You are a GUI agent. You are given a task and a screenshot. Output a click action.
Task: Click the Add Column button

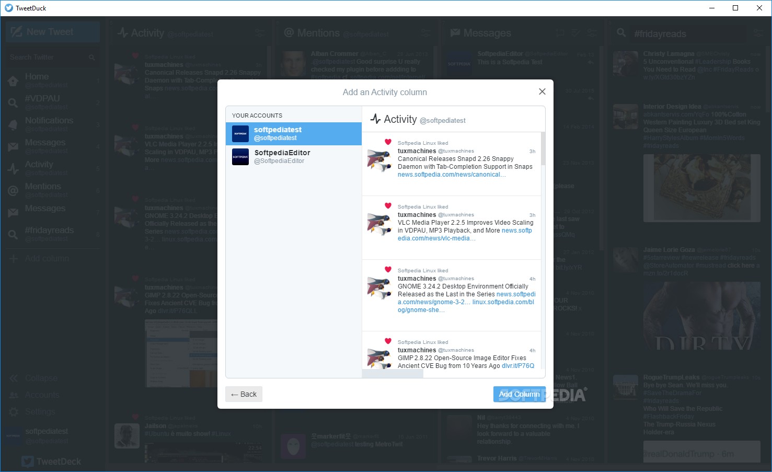pyautogui.click(x=519, y=394)
